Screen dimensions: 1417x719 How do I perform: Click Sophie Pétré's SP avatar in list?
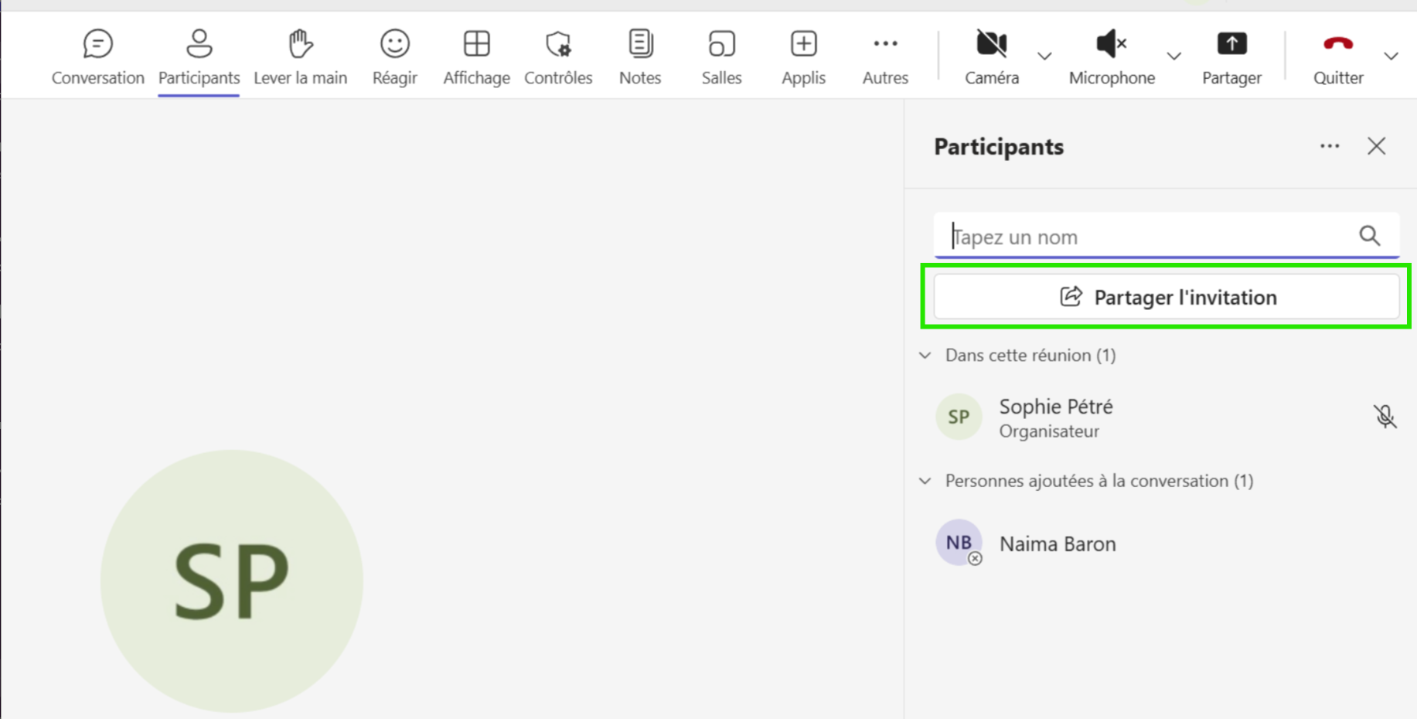coord(959,417)
